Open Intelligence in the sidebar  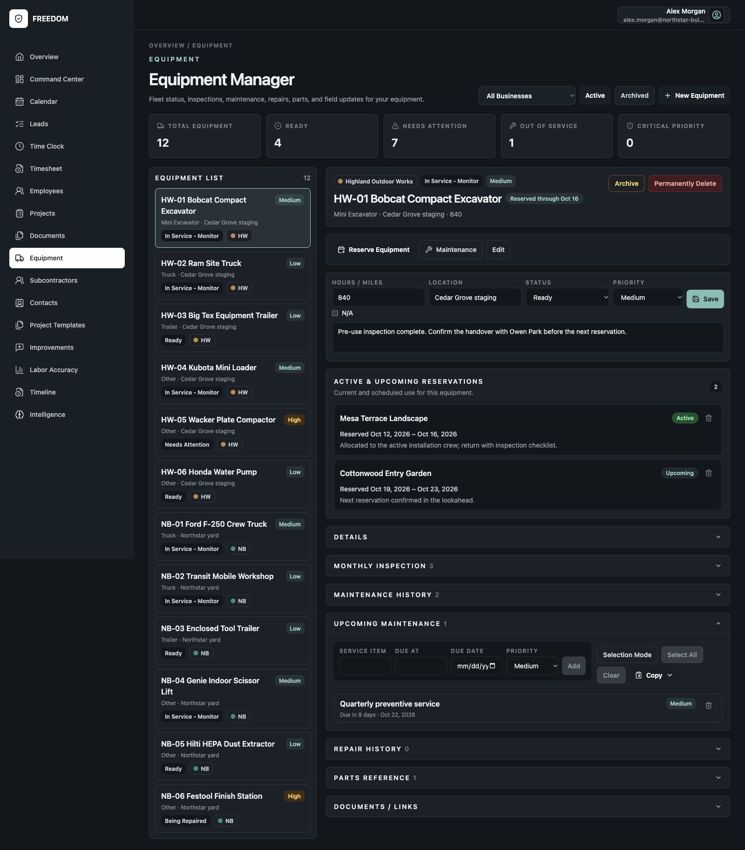(x=67, y=415)
